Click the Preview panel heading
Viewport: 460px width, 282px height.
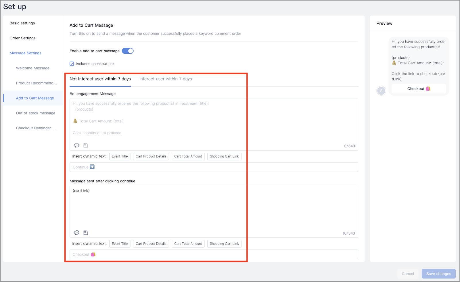coord(384,23)
